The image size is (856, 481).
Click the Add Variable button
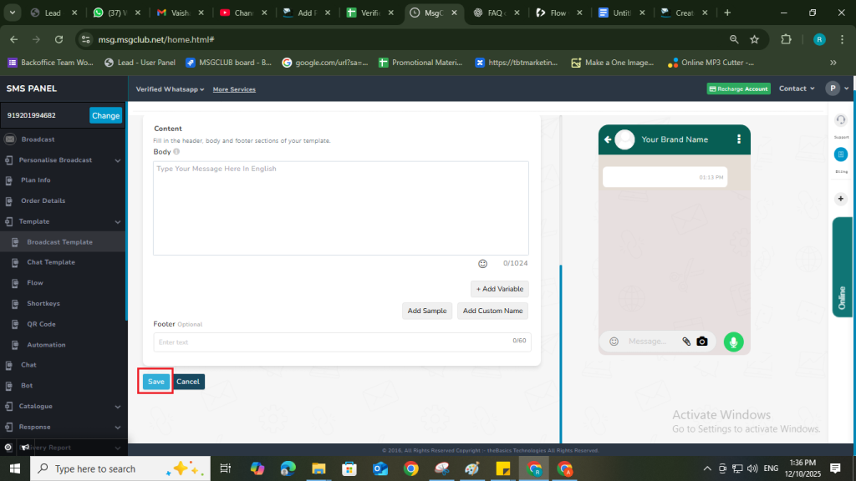tap(499, 289)
